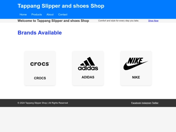This screenshot has height=132, width=176.
Task: Click the Tappang Slipper and shoes Shop title
Action: 61,6
